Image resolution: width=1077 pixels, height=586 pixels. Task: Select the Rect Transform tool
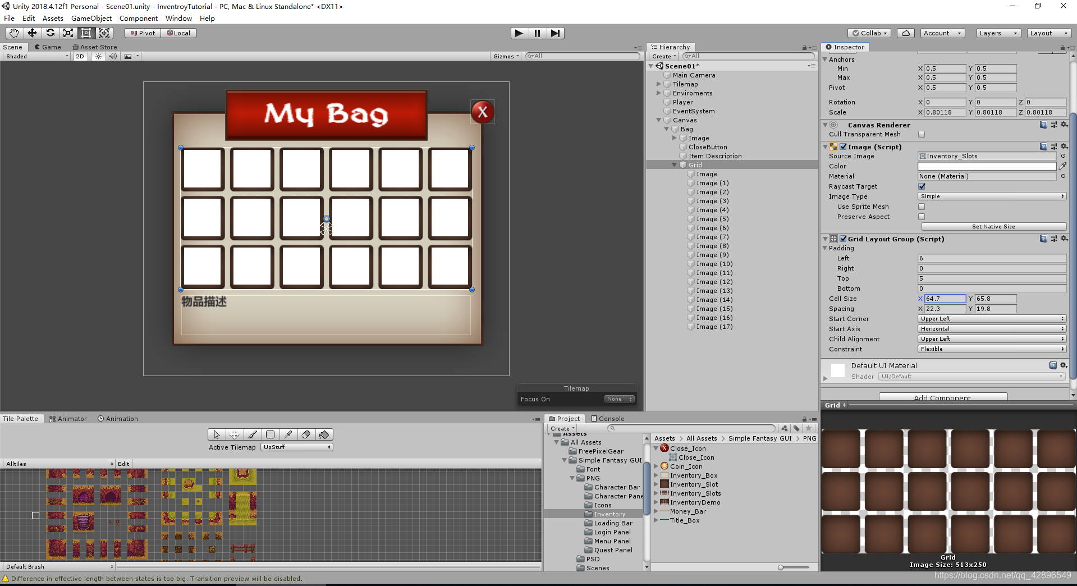pos(86,33)
